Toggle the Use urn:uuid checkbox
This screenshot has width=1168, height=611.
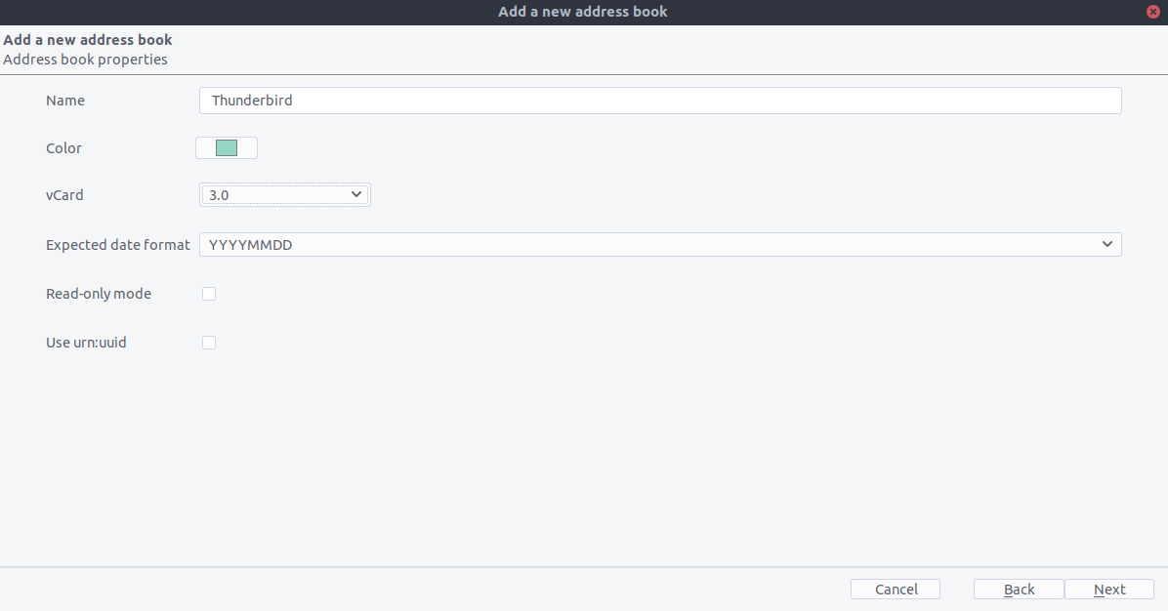209,342
